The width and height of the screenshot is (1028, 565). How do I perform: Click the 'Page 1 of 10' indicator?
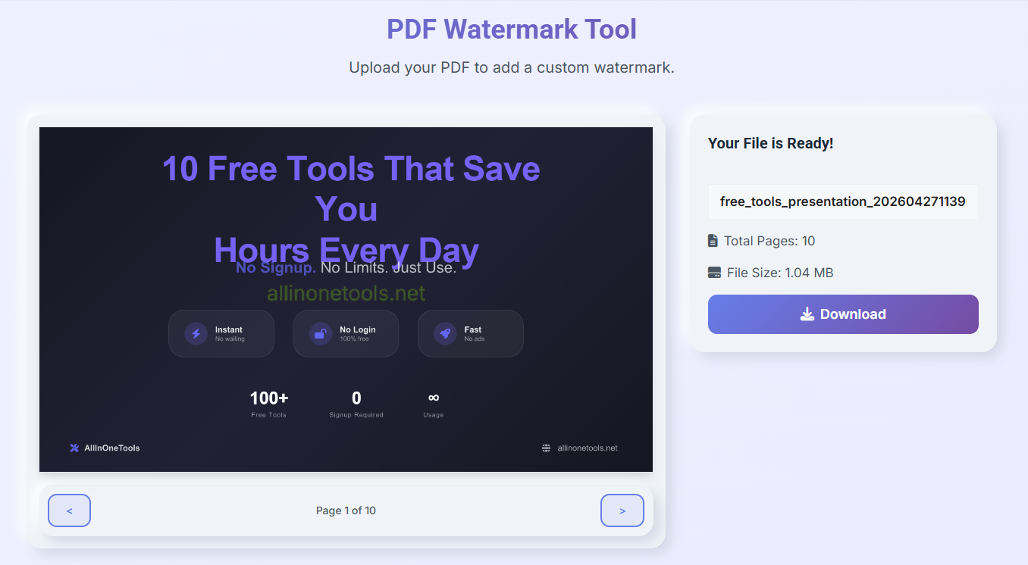(x=346, y=510)
